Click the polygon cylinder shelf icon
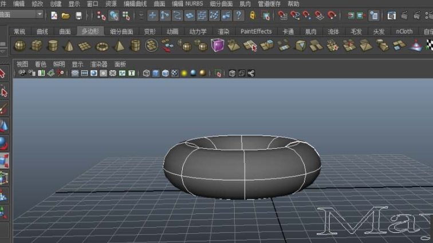The width and height of the screenshot is (433, 243). pos(53,46)
